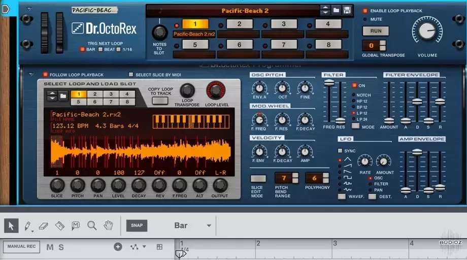This screenshot has height=260, width=467.
Task: Open the patch browser folder icon
Action: [336, 11]
